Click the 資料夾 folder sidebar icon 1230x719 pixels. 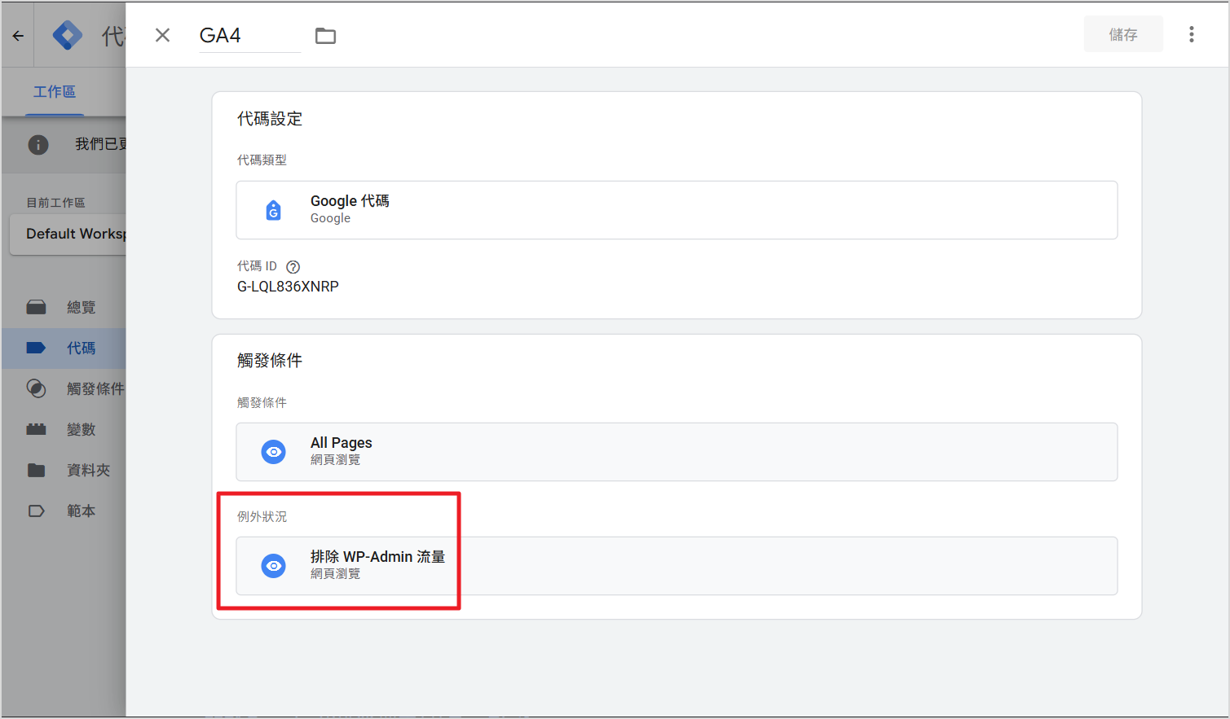tap(36, 470)
